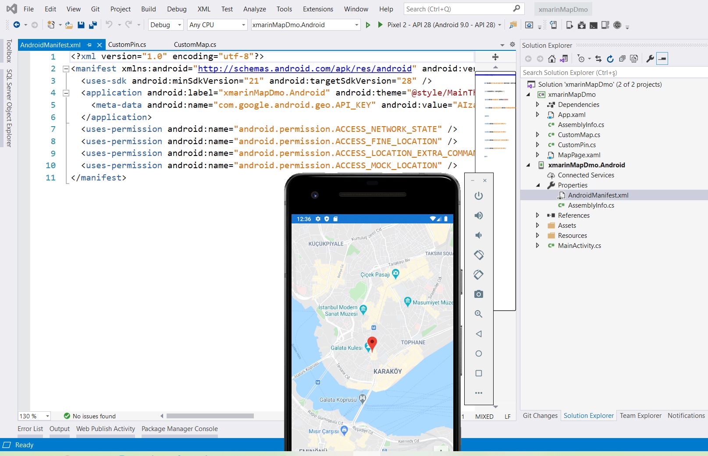Click emulator Back triangle button
Screen dimensions: 708x456
coord(479,334)
